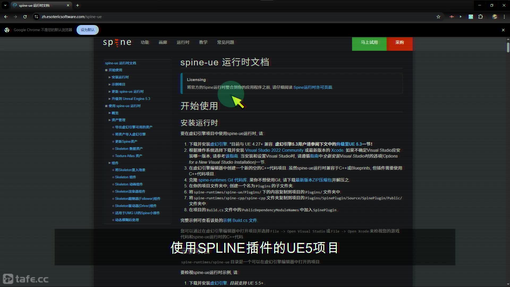
Task: Open the 功能 navigation menu item
Action: [x=145, y=42]
